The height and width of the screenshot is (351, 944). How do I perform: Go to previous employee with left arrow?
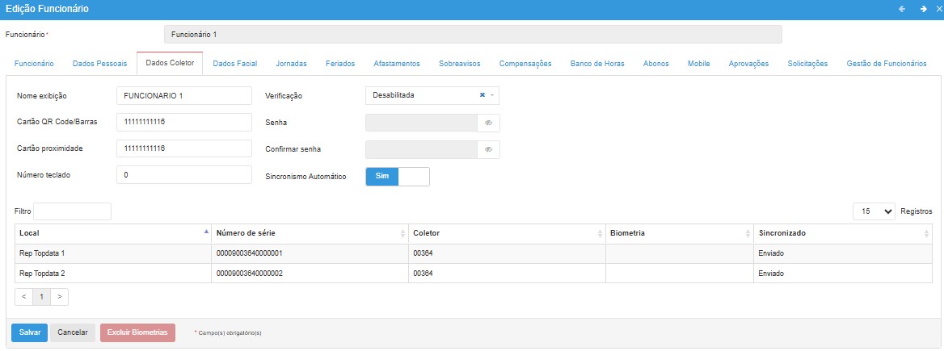click(902, 9)
